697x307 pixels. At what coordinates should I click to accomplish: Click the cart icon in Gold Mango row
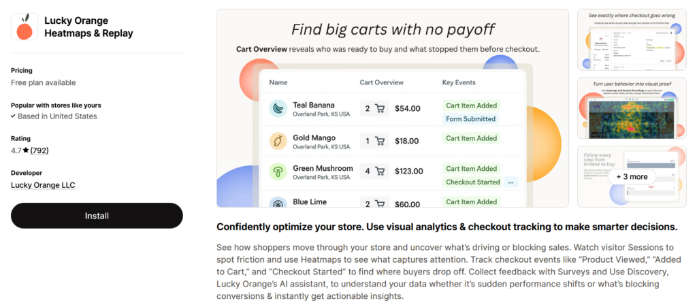coord(380,141)
